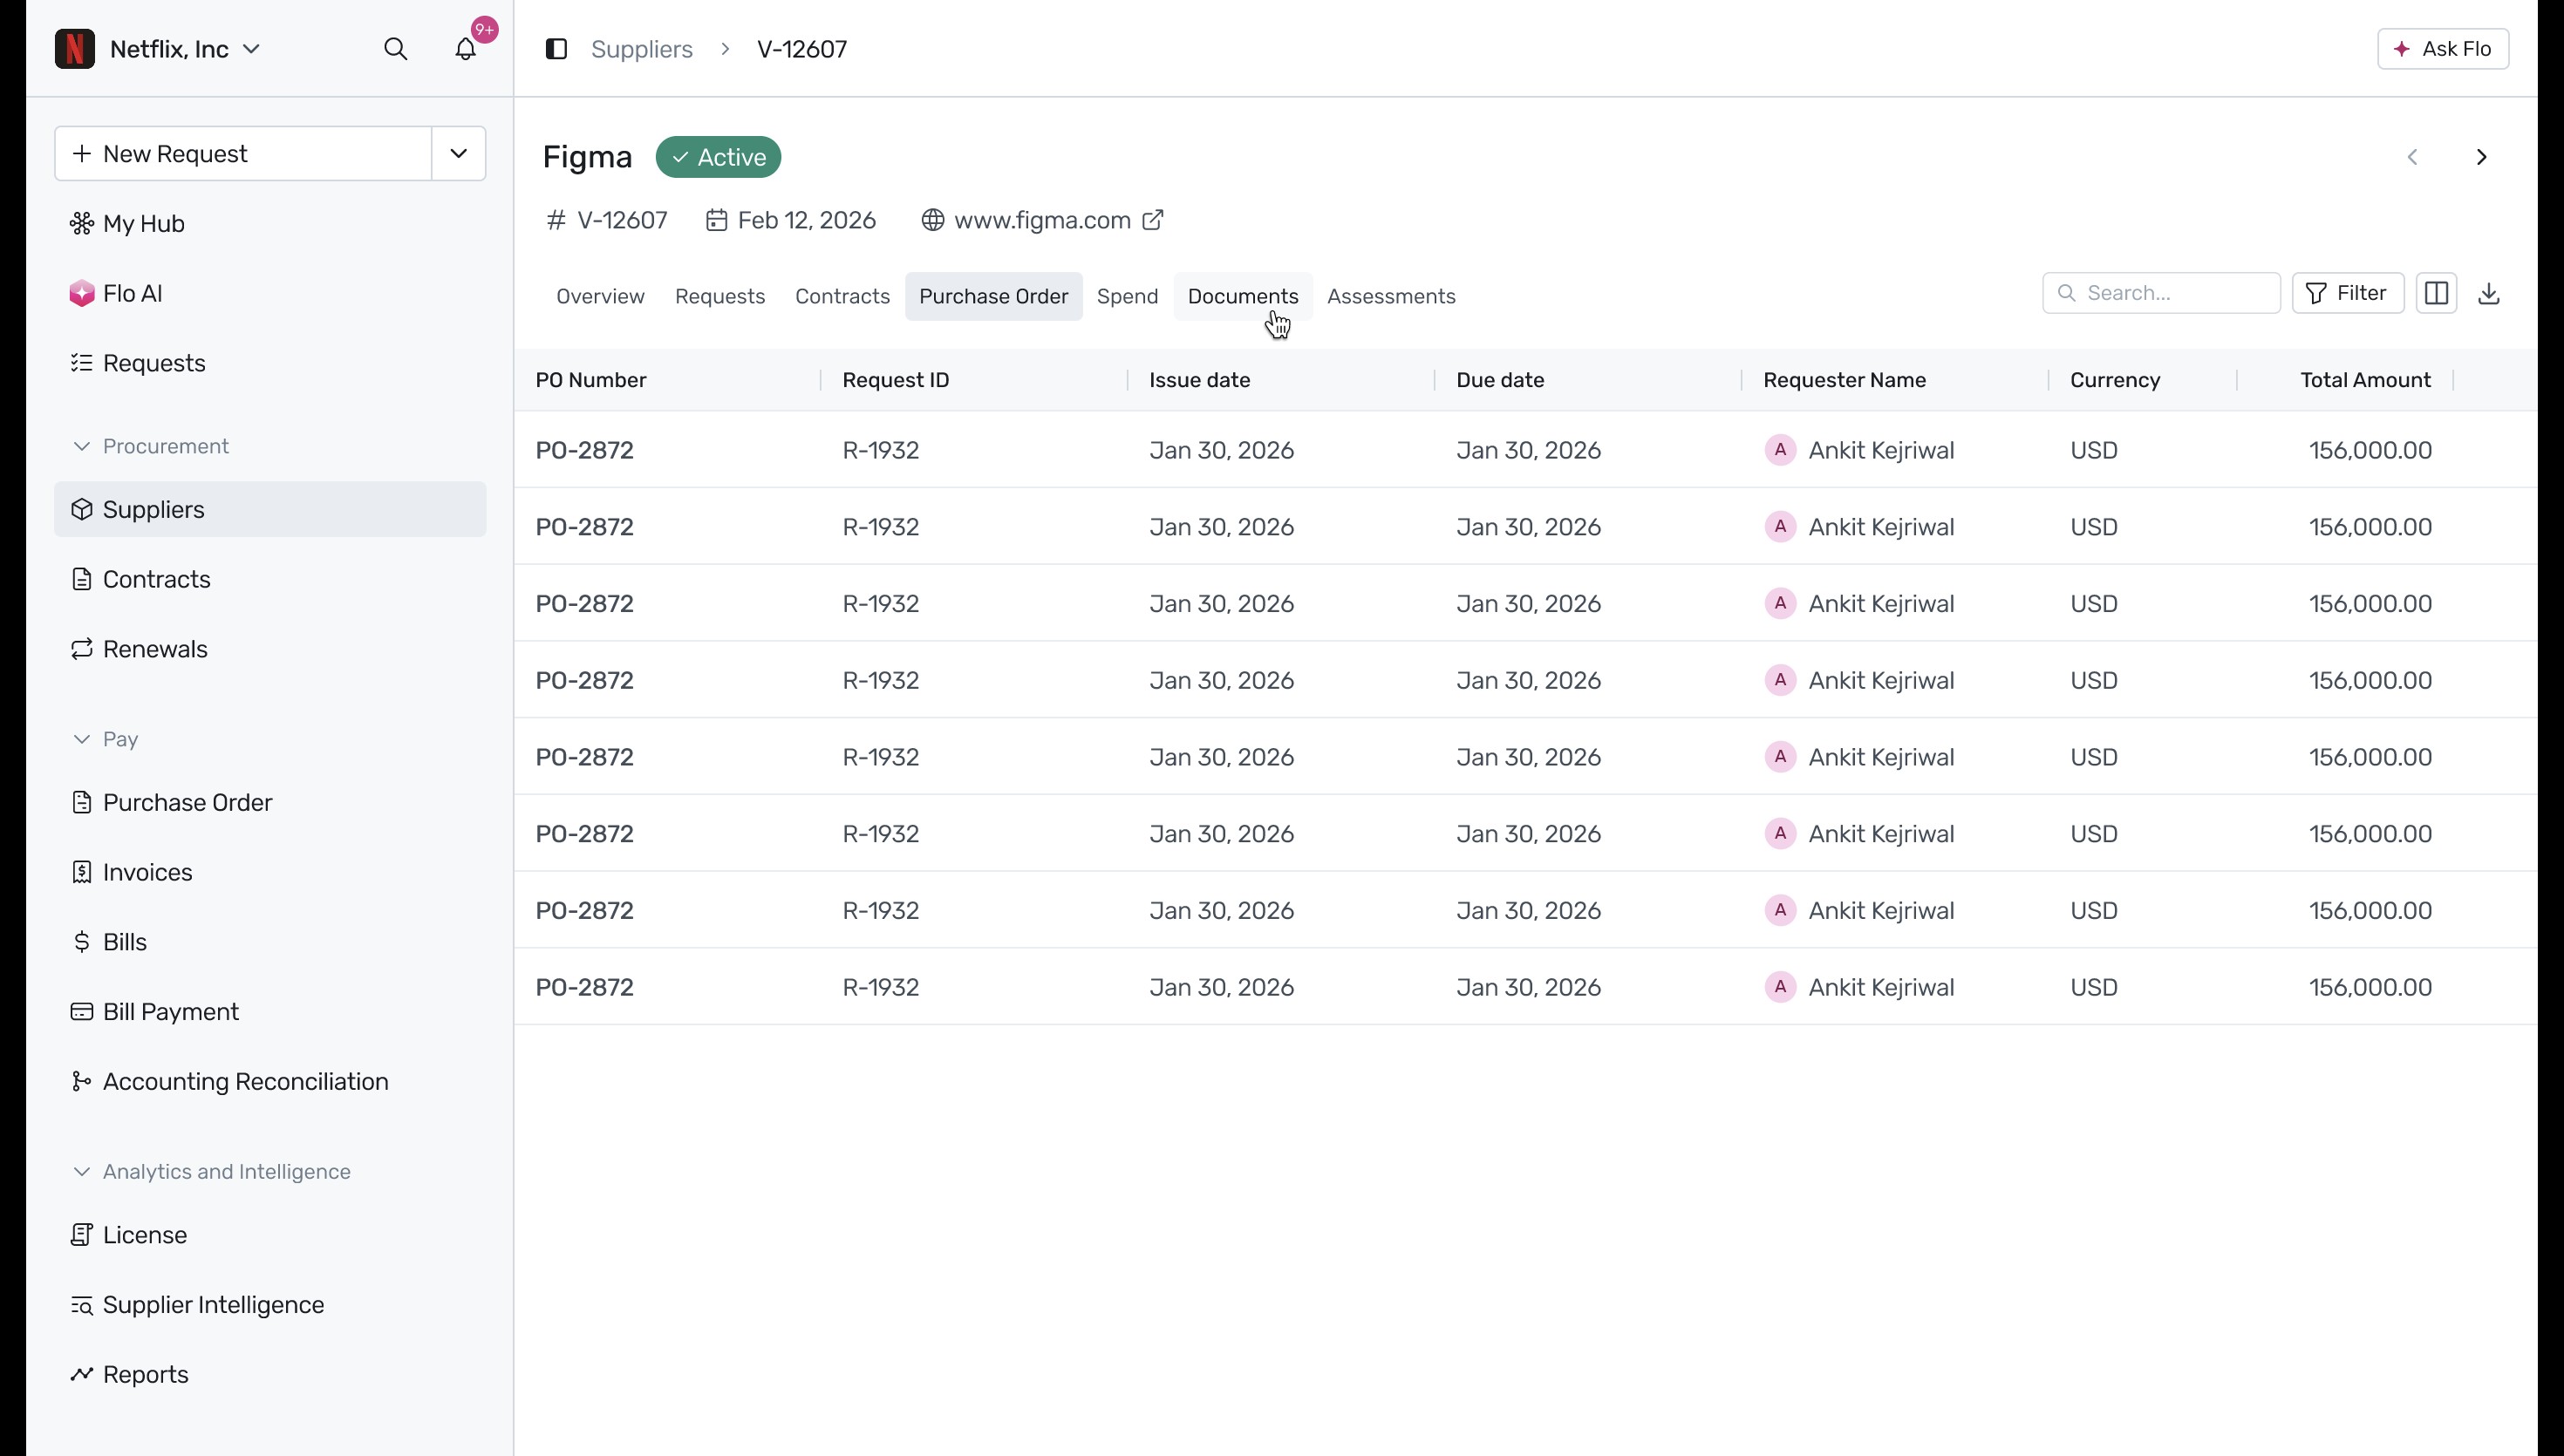Open Requests in sidebar
This screenshot has height=1456, width=2564.
[270, 363]
